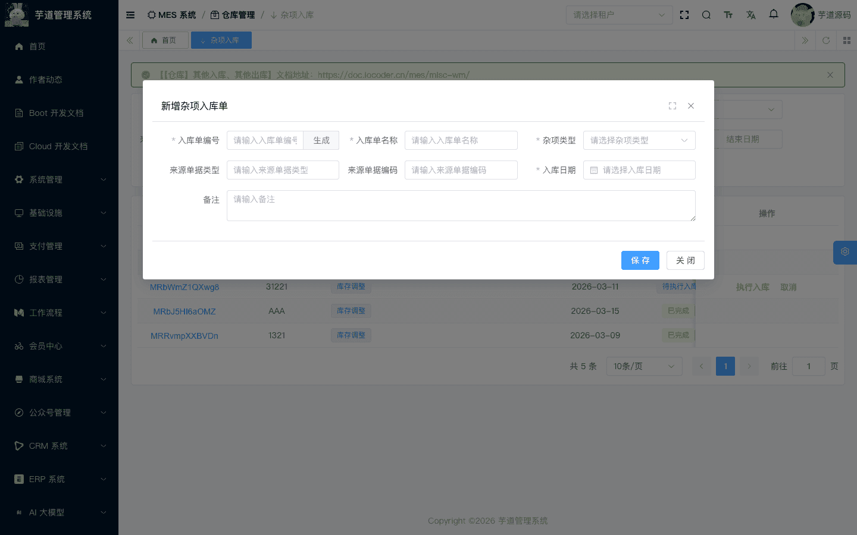Select 基础设施 in the sidebar menu

(x=59, y=212)
